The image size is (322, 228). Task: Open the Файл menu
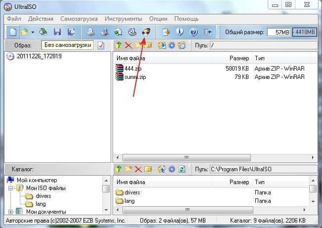[14, 19]
